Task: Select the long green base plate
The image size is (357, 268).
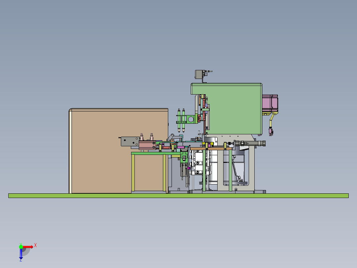Action: coord(178,196)
